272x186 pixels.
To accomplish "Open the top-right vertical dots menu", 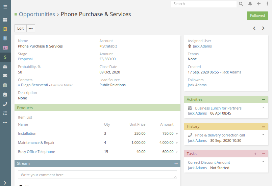I will 267,4.
